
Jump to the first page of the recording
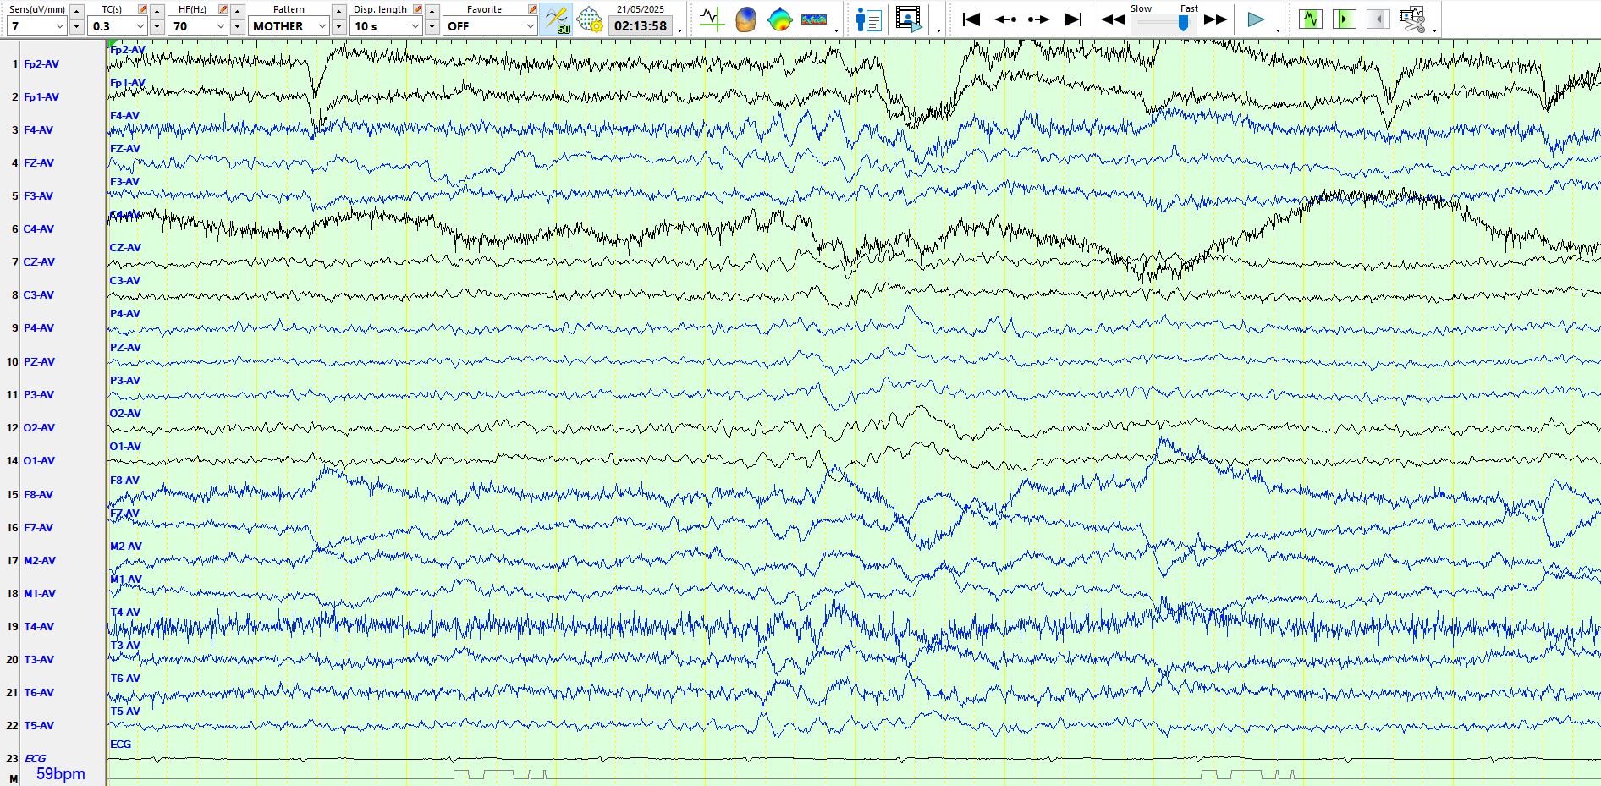[x=971, y=19]
